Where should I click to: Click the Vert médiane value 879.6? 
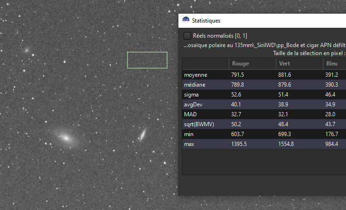click(x=284, y=85)
